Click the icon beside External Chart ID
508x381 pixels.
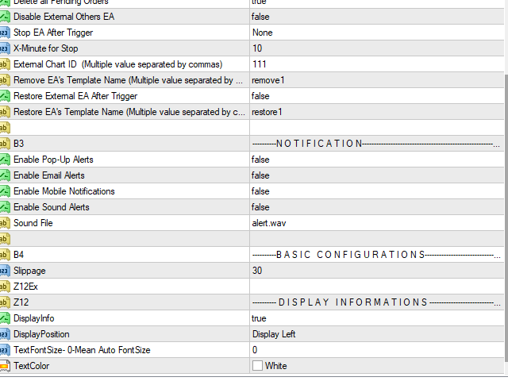(x=4, y=64)
